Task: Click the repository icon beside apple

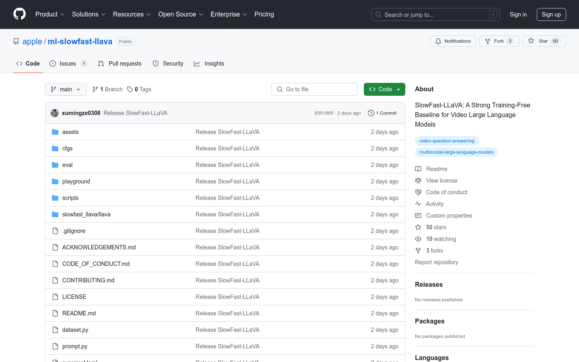Action: tap(16, 41)
